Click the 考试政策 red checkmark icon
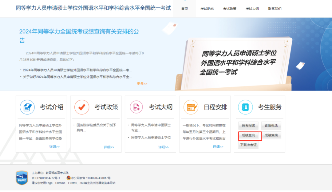 click(x=82, y=107)
